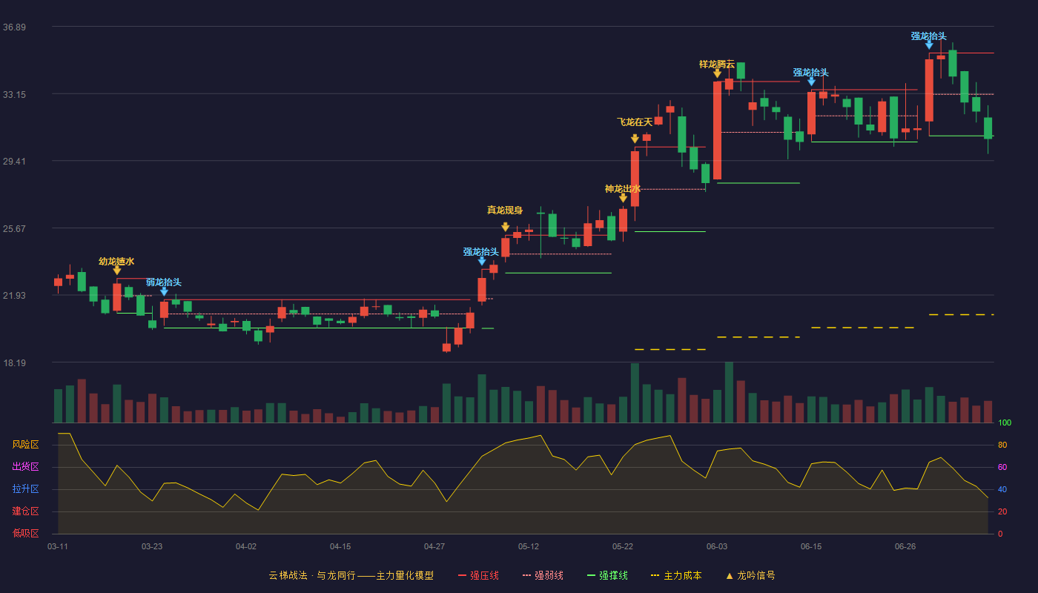Screen dimensions: 1038x593
Task: Click the 33.15 price axis label
Action: click(x=14, y=95)
